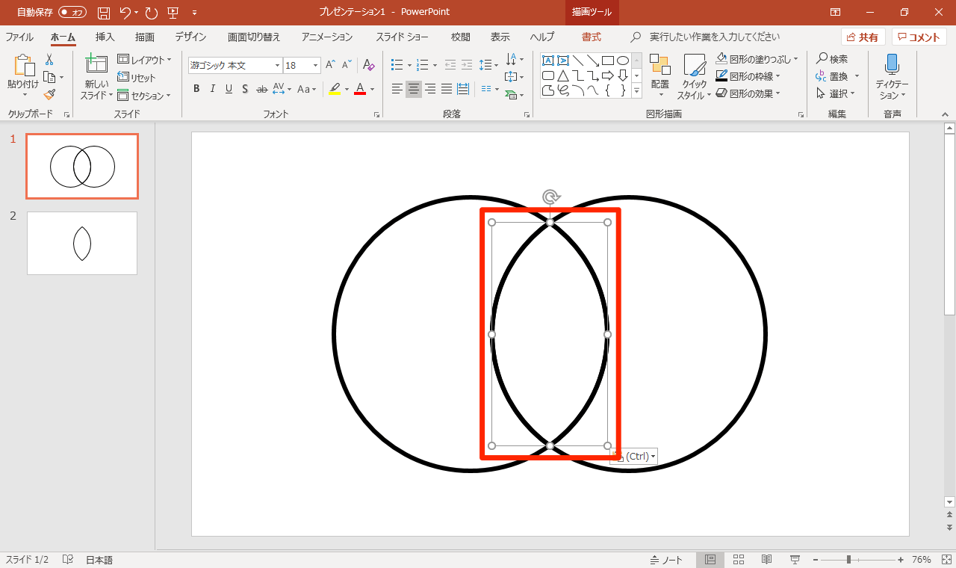
Task: Open the ファイル file tab
Action: click(x=19, y=37)
